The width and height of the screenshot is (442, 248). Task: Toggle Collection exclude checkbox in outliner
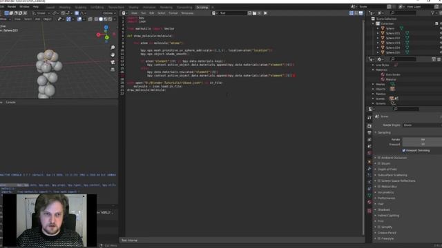pyautogui.click(x=436, y=23)
